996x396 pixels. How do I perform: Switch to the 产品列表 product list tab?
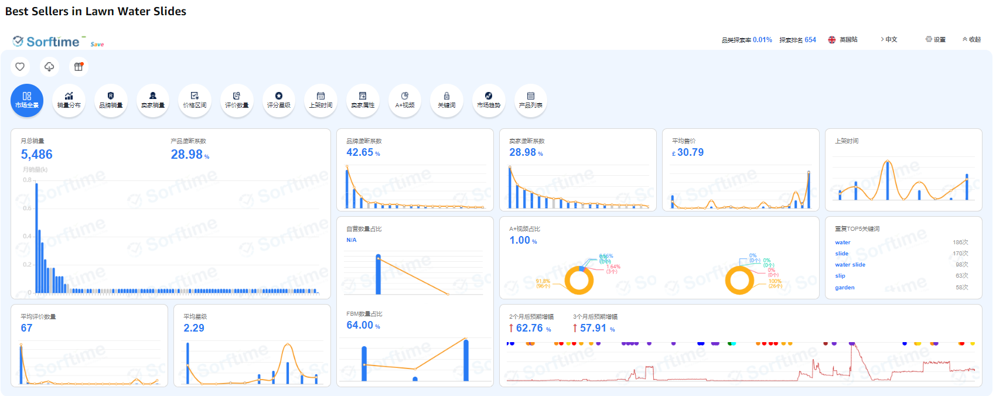pyautogui.click(x=531, y=100)
